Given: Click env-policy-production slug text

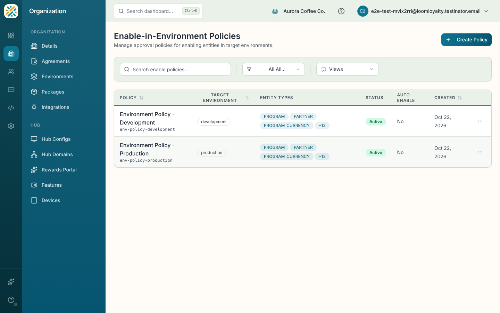Looking at the screenshot, I should pyautogui.click(x=146, y=160).
